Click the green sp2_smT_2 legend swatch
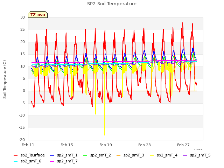 tap(85, 155)
